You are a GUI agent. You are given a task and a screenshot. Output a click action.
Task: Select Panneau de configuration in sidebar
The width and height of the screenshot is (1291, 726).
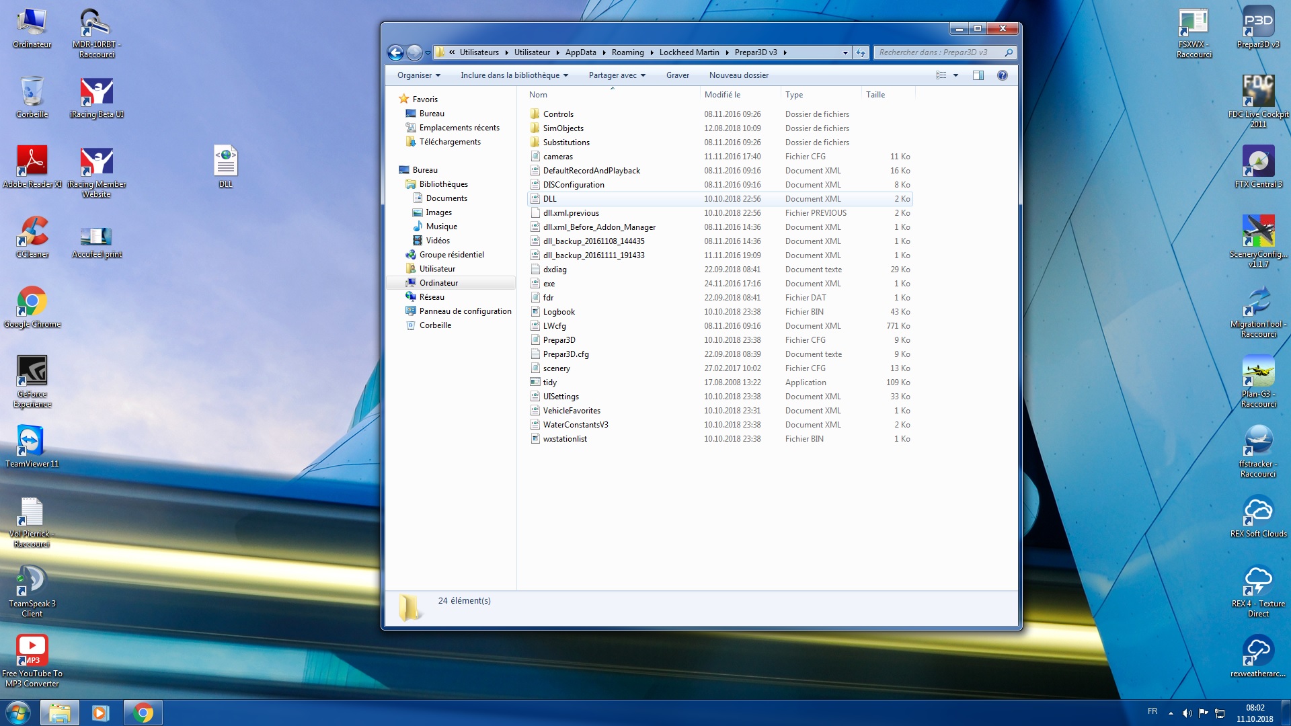(x=465, y=311)
